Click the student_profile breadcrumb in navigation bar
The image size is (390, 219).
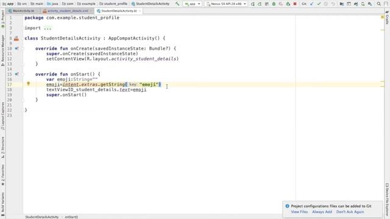pyautogui.click(x=113, y=4)
